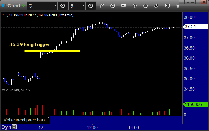Close the Vol study with small x
The image size is (209, 131).
(48, 118)
